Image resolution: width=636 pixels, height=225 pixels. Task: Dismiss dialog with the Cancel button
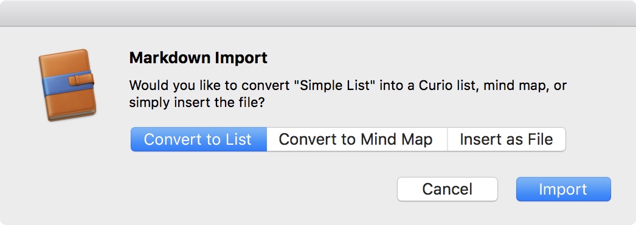(x=448, y=189)
